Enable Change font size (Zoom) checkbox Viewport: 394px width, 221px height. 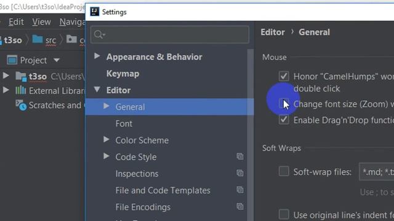pyautogui.click(x=284, y=104)
